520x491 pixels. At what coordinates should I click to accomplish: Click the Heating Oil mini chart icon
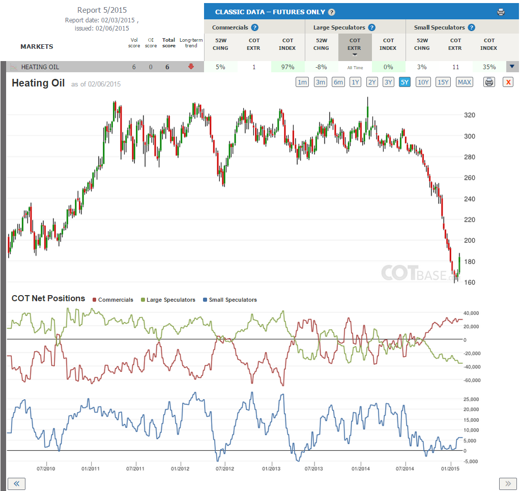[x=14, y=67]
